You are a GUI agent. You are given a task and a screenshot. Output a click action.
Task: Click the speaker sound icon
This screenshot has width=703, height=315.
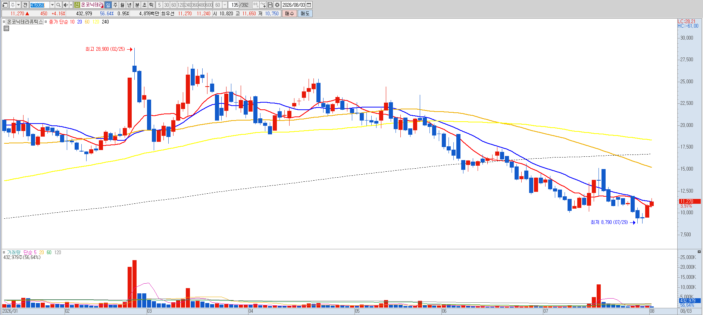66,5
